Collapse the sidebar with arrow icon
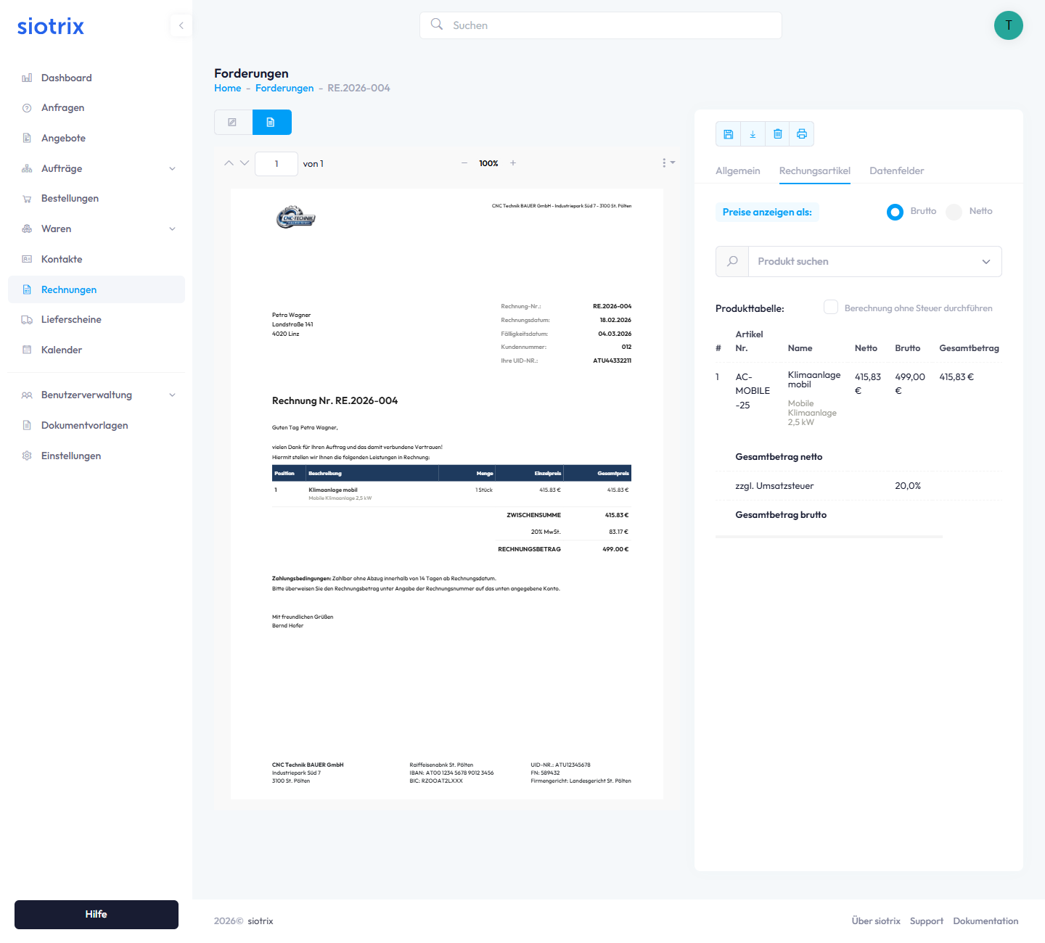Viewport: 1045px width, 943px height. tap(181, 25)
